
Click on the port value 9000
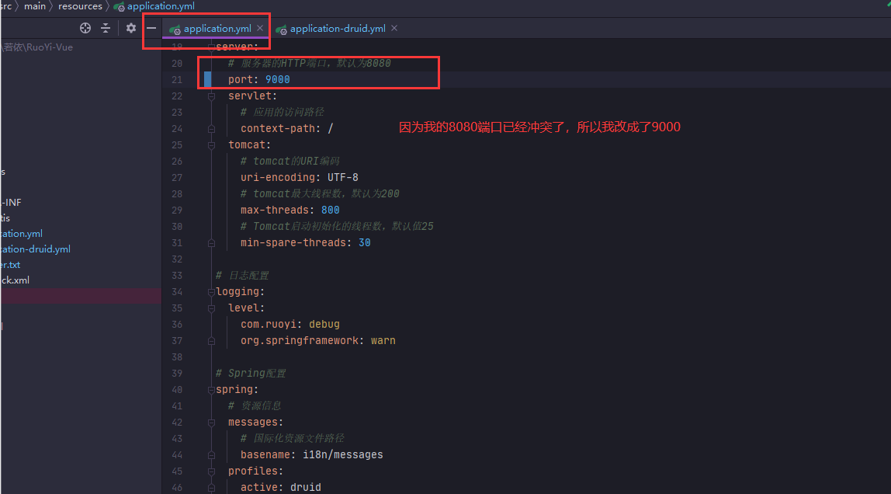pos(277,80)
